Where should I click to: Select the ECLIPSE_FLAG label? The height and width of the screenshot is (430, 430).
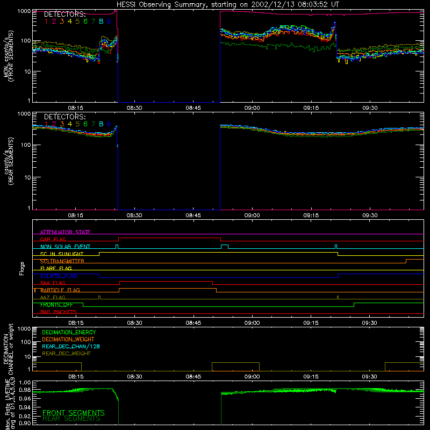pos(59,276)
